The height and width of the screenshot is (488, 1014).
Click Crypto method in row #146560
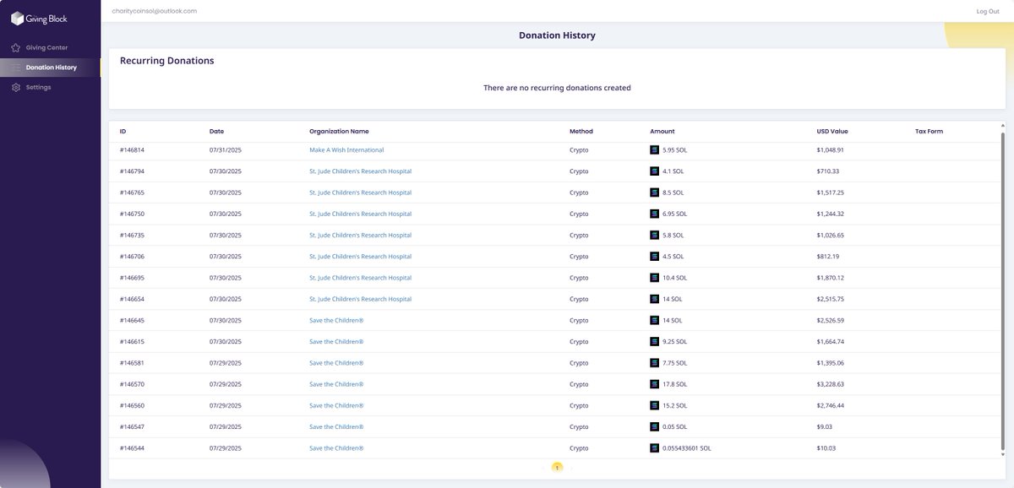579,405
